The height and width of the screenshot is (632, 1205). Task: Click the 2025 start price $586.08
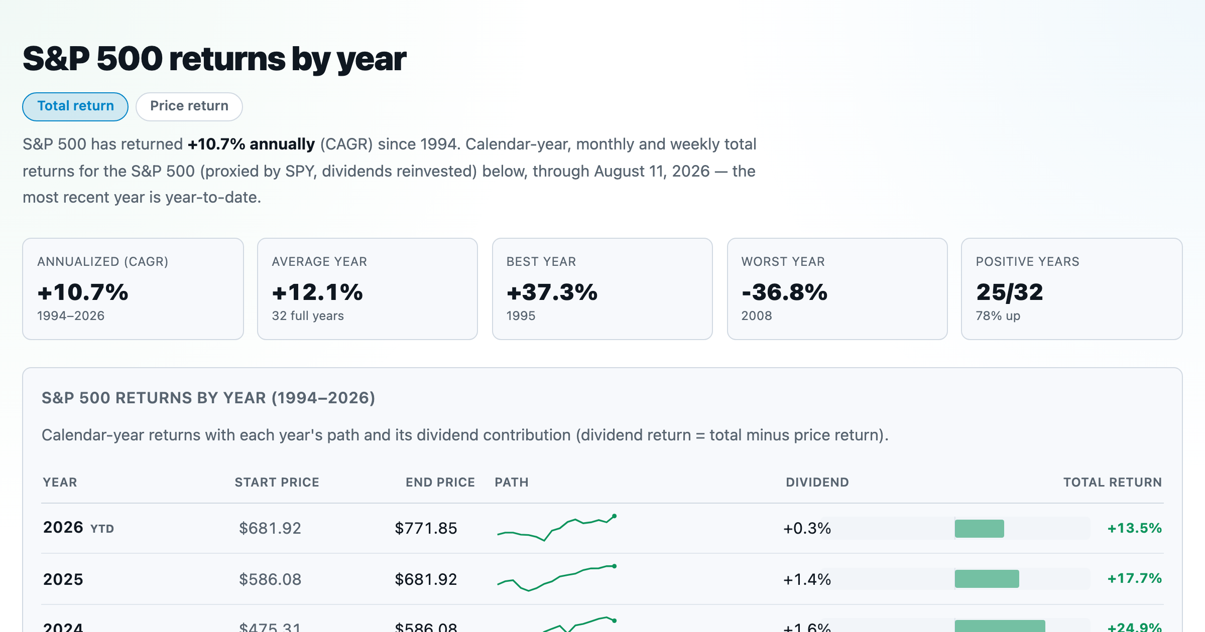pos(270,579)
